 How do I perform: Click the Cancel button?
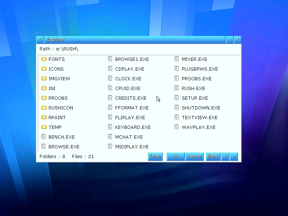tap(194, 157)
